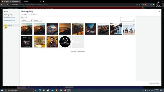Select the Astra logo thumbnail
The image size is (164, 92).
[x=78, y=42]
